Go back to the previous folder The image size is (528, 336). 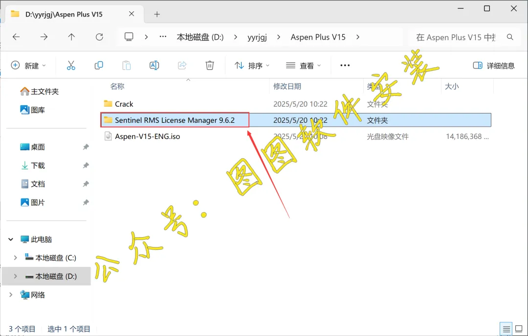[16, 37]
